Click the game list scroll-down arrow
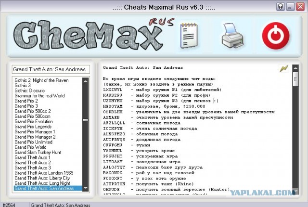308x207 pixels. (x=86, y=188)
